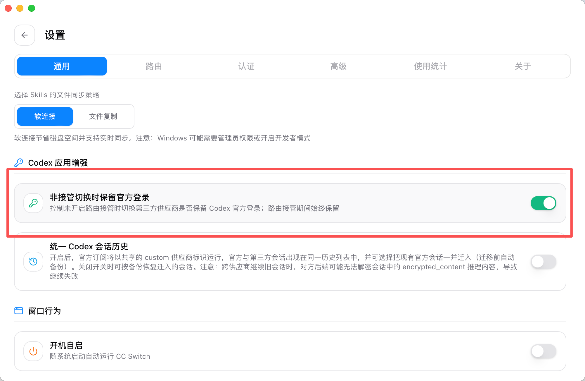This screenshot has height=381, width=585.
Task: Enable the 统一 Codex 会话历史 toggle
Action: click(544, 262)
